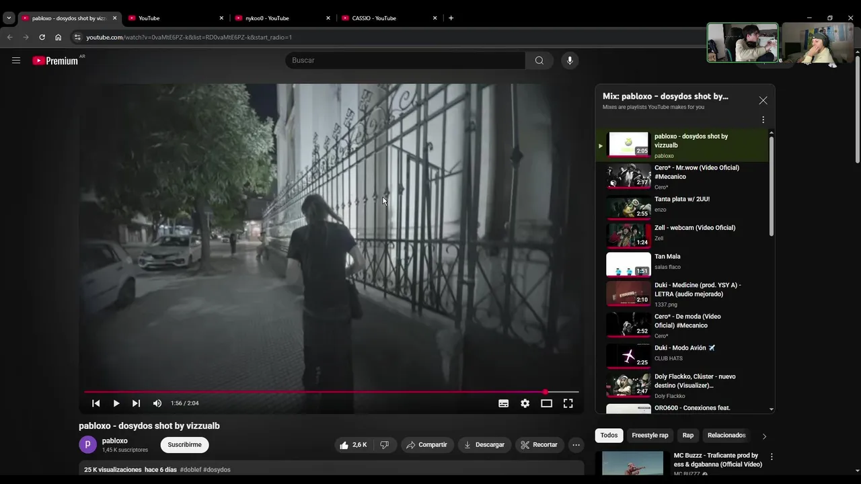Switch to the CASSIO - YouTube tab
Viewport: 861px width, 484px height.
point(389,18)
